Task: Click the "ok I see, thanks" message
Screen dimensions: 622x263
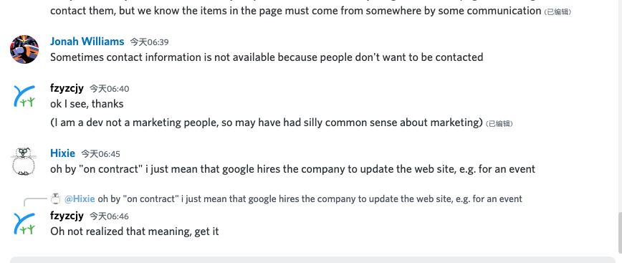Action: click(x=87, y=104)
